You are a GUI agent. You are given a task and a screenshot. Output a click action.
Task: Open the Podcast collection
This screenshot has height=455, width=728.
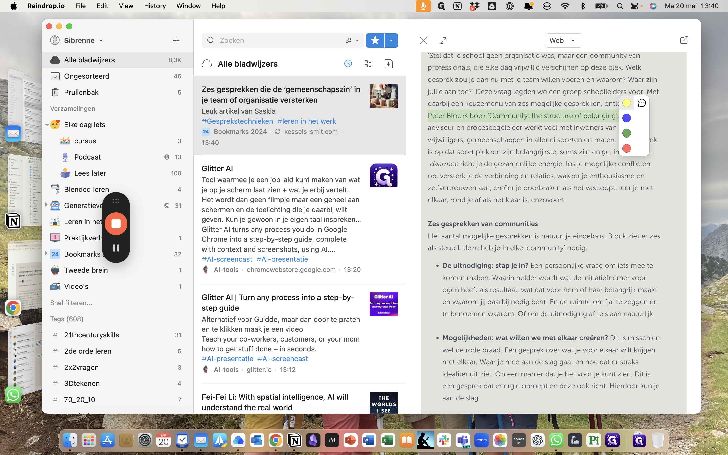point(118,157)
